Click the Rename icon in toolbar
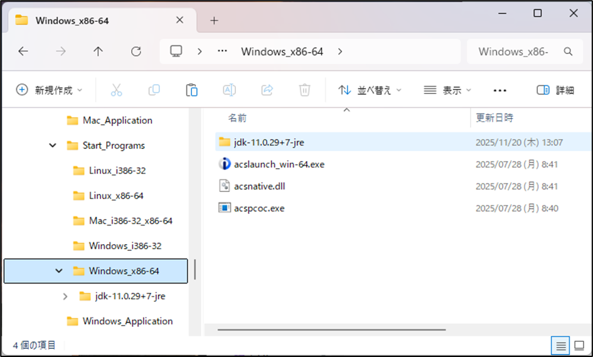Screen dimensions: 593x357 [x=229, y=90]
